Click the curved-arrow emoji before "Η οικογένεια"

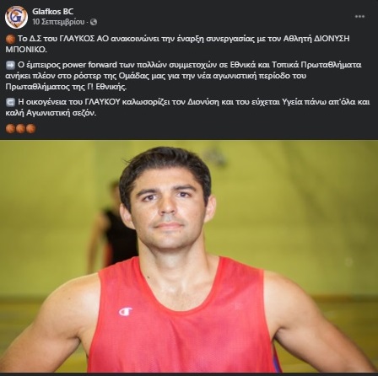click(10, 102)
